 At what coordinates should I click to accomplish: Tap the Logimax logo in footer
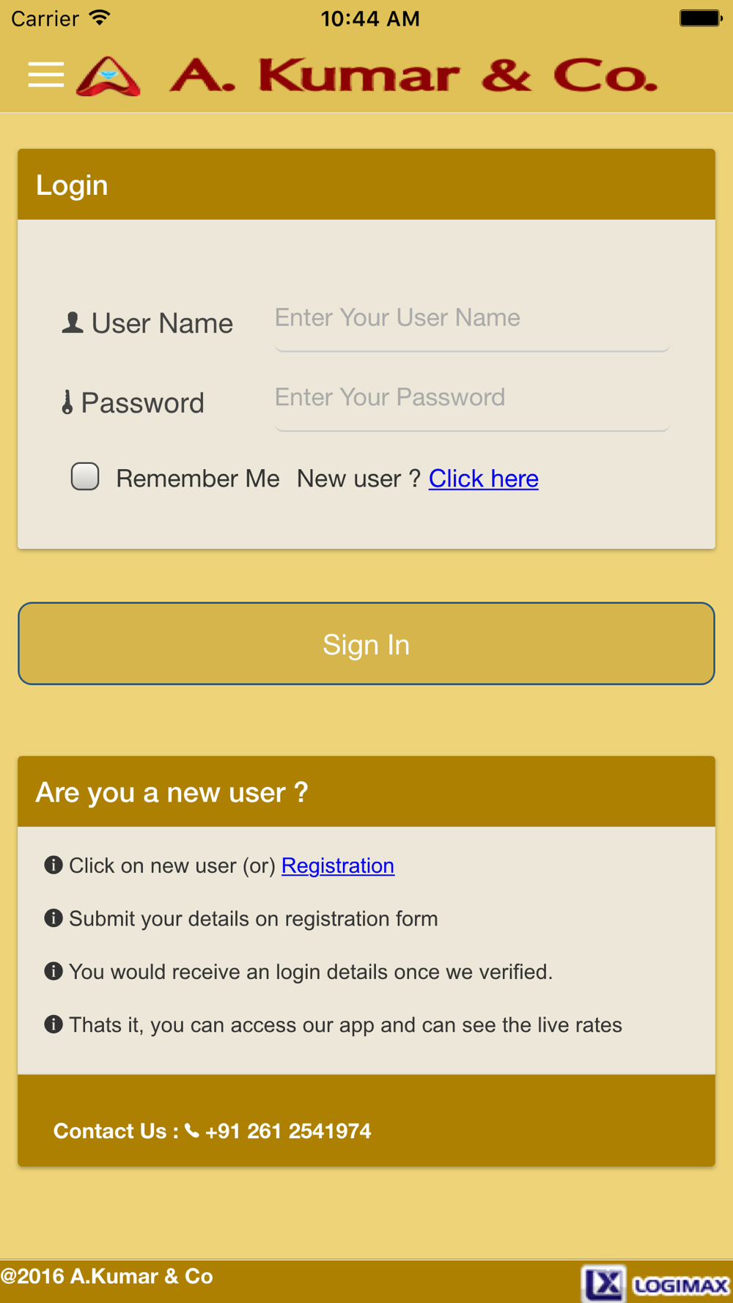point(655,1283)
